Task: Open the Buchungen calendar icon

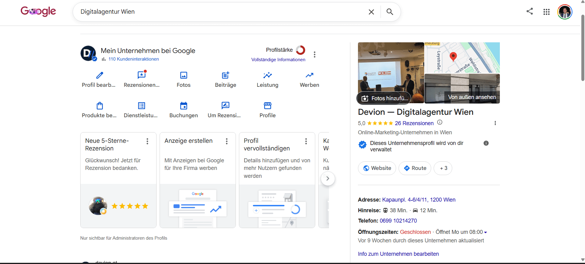Action: coord(184,106)
